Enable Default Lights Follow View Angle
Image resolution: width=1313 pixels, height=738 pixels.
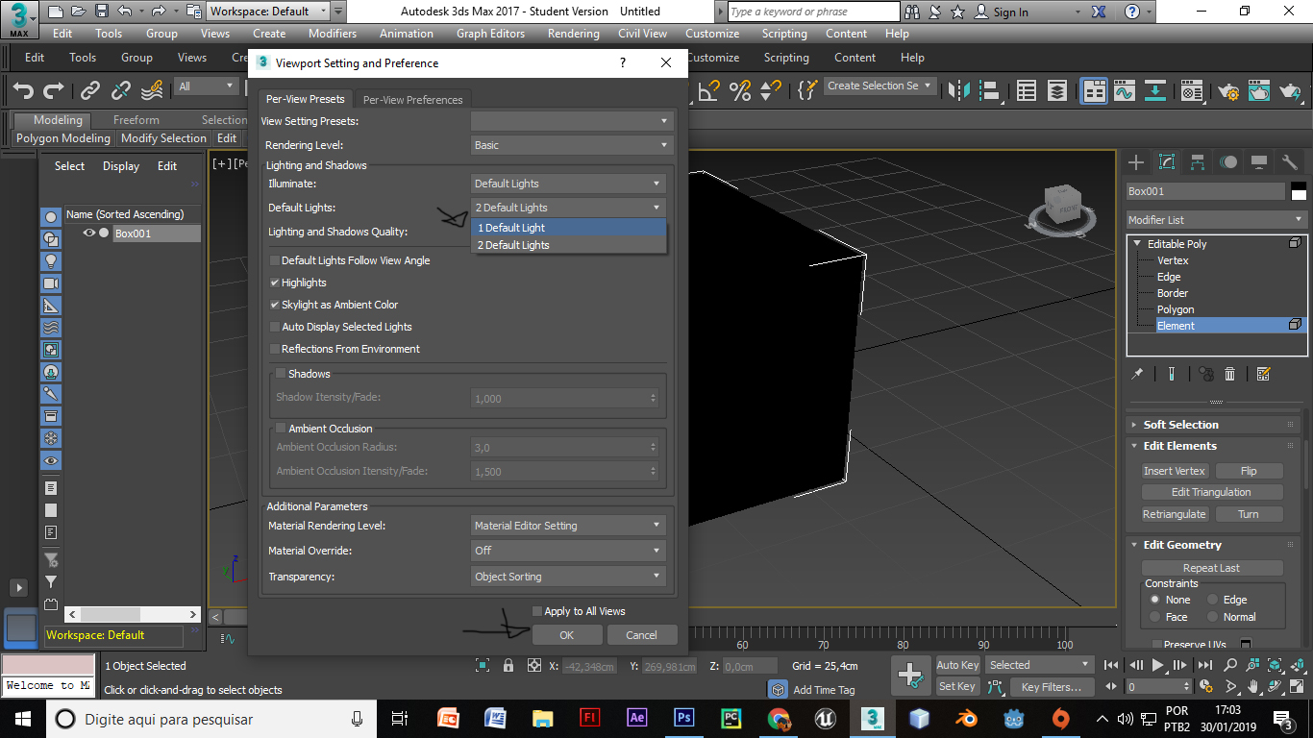pyautogui.click(x=275, y=260)
